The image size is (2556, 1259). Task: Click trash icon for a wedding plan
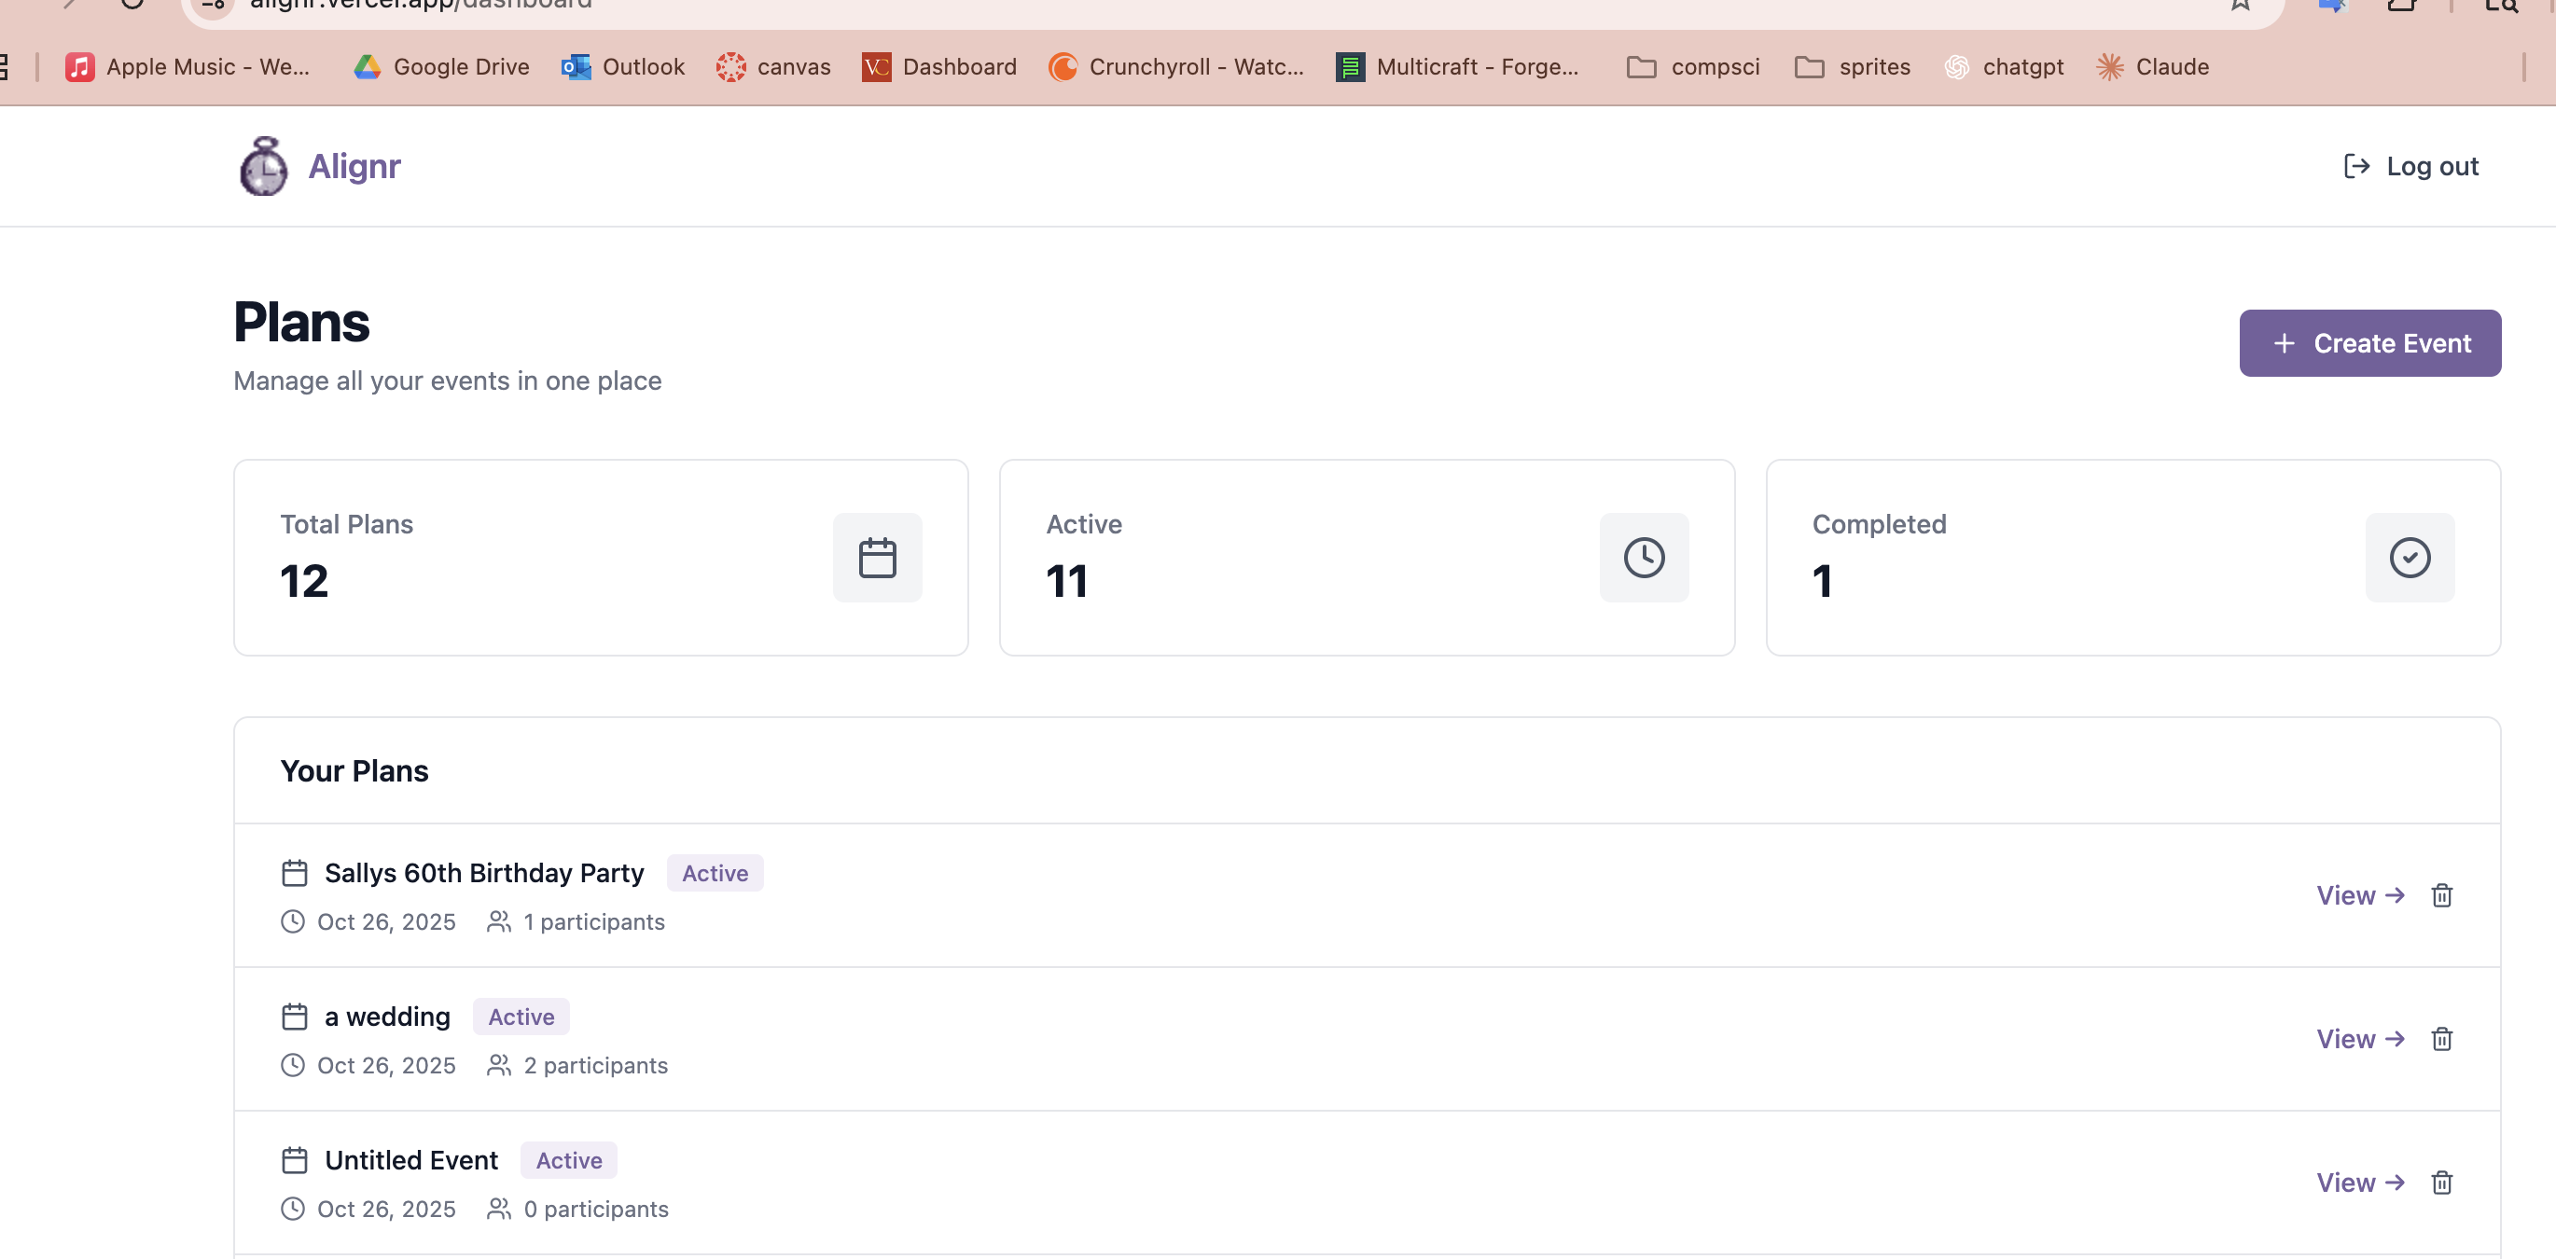click(2441, 1039)
